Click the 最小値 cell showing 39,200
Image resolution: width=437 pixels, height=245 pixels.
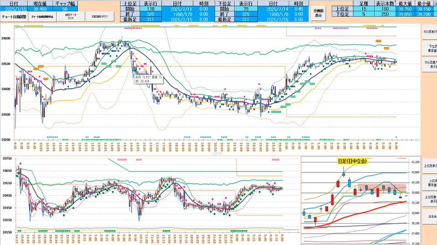[x=425, y=14]
